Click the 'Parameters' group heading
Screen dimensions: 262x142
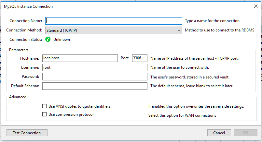19,50
